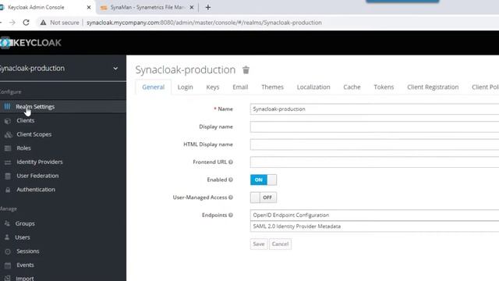Close the SynaMan browser tab
This screenshot has width=499, height=281.
point(192,7)
